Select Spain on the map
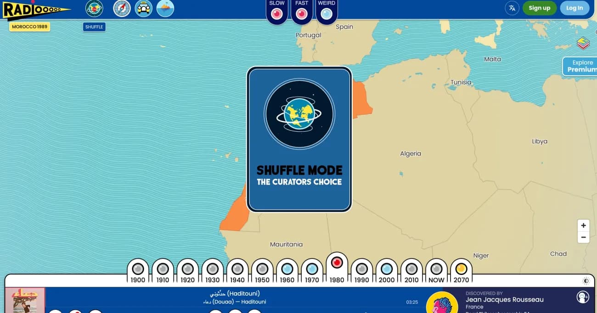 (344, 27)
